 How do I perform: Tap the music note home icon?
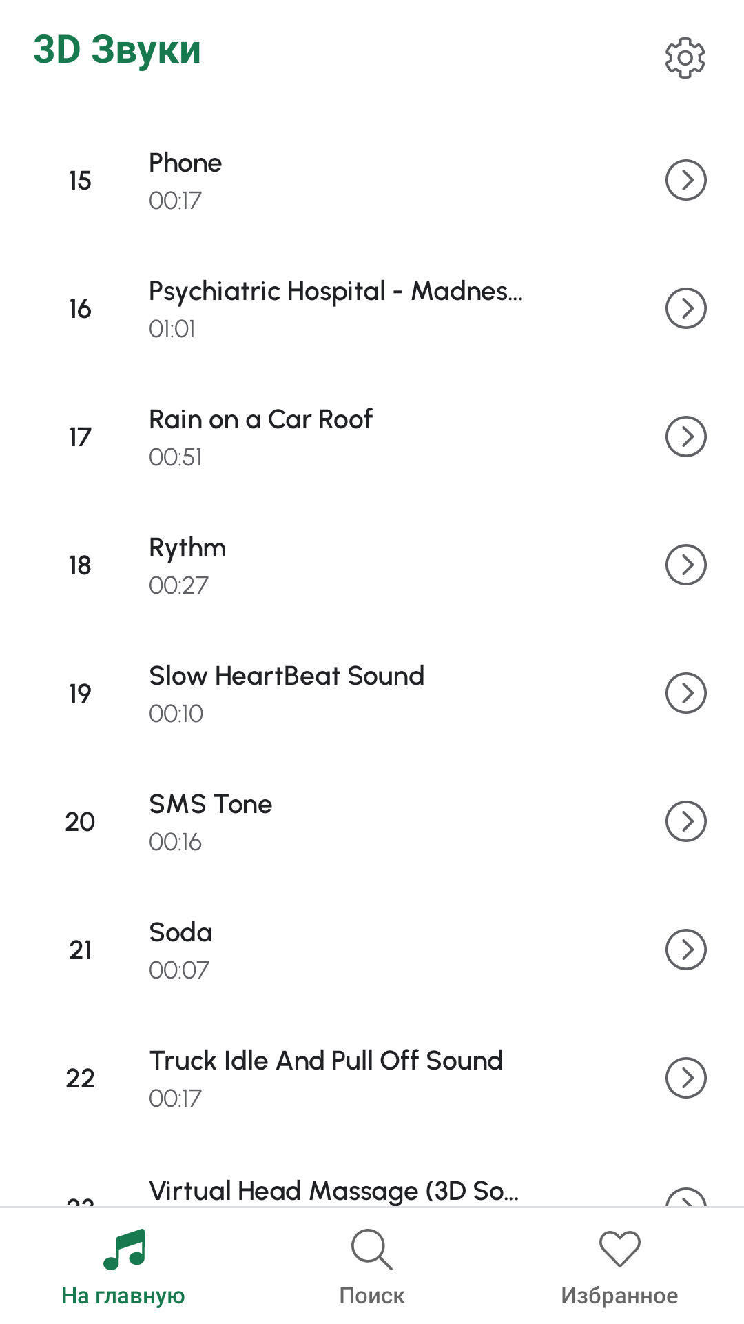pos(124,1249)
